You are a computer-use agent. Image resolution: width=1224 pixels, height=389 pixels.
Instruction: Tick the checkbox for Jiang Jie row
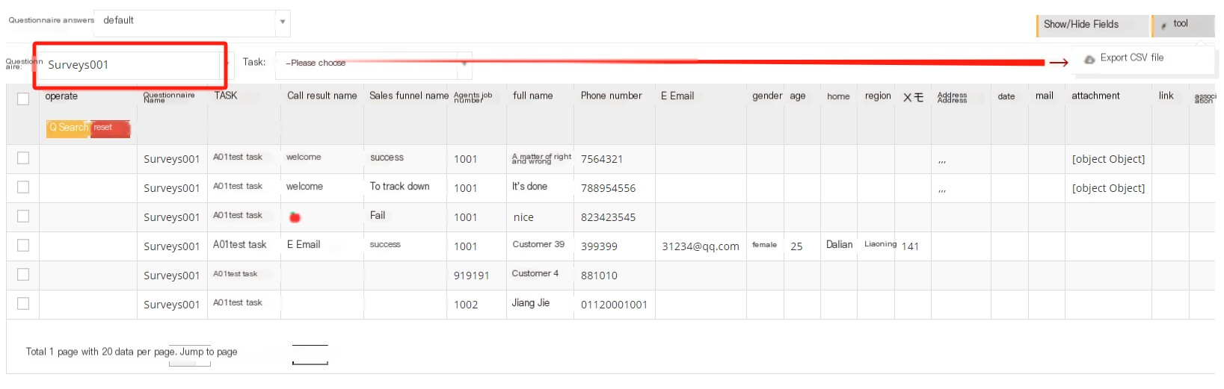[23, 303]
